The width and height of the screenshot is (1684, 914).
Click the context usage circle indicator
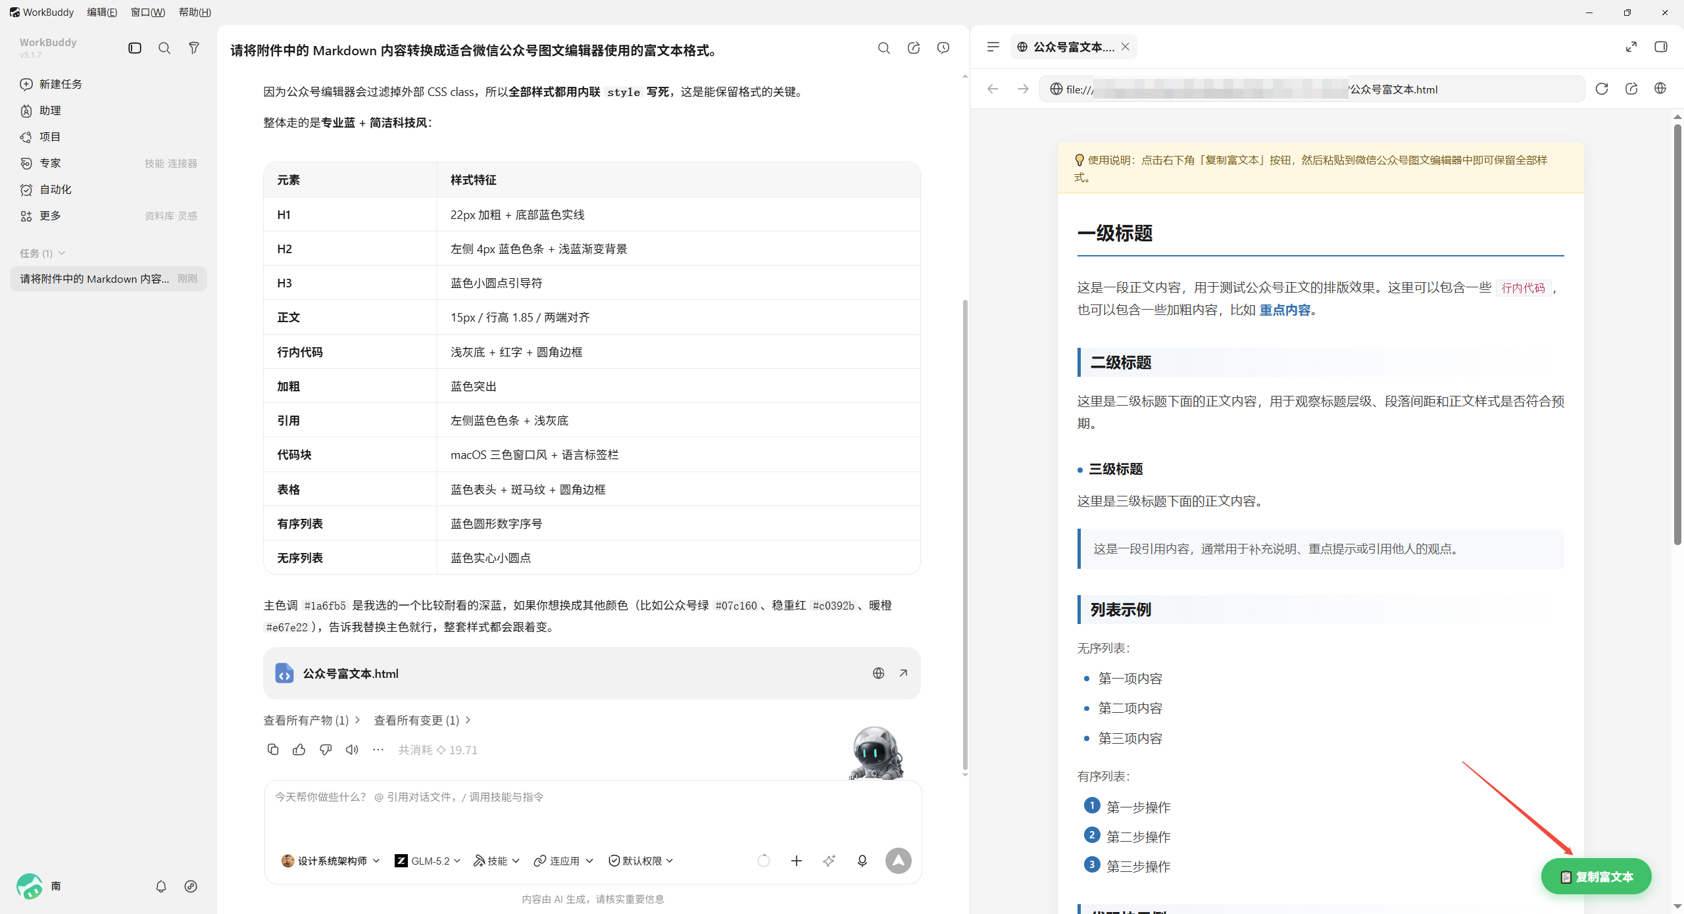(764, 861)
